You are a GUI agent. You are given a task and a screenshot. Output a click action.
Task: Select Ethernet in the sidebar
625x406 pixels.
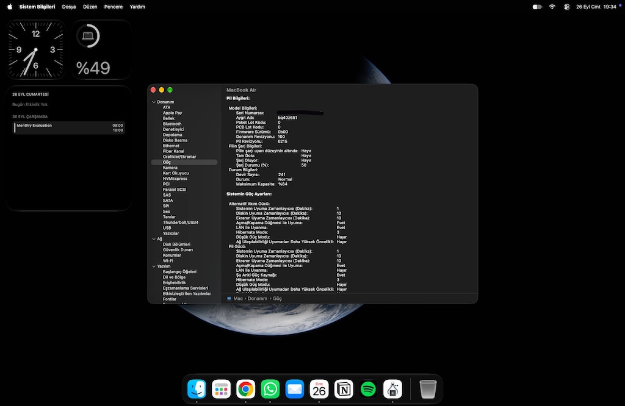(171, 146)
